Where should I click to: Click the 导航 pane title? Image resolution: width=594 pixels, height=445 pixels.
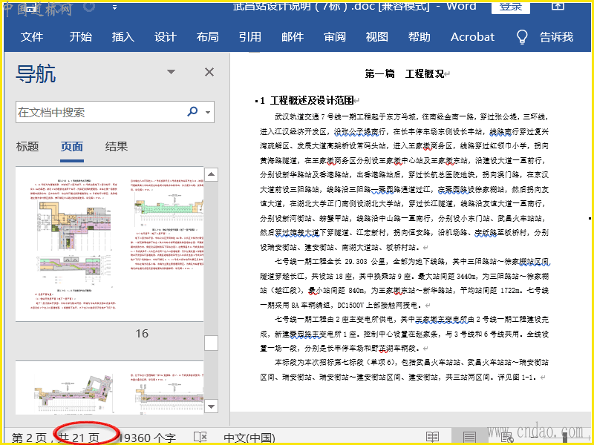[36, 73]
